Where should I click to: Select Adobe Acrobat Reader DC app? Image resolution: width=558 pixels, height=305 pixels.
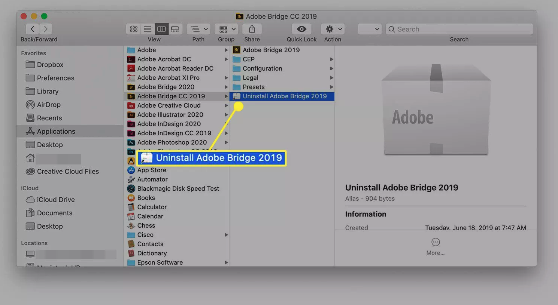pos(176,68)
